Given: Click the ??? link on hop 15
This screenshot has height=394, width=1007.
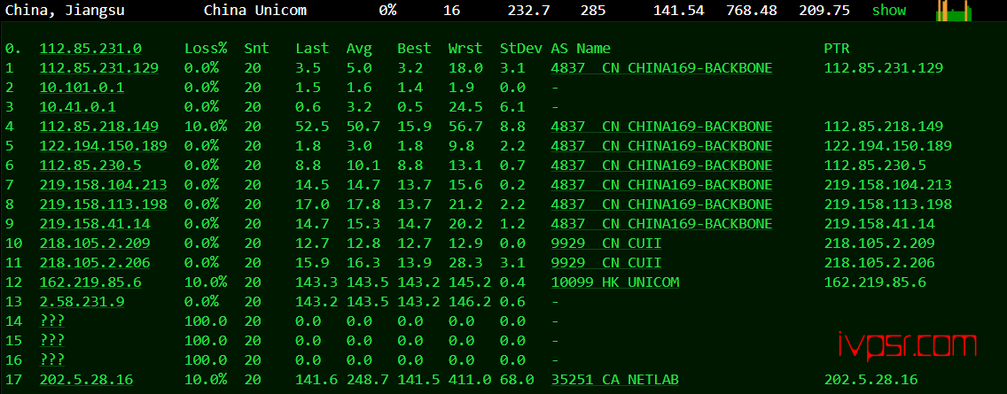Looking at the screenshot, I should coord(52,341).
